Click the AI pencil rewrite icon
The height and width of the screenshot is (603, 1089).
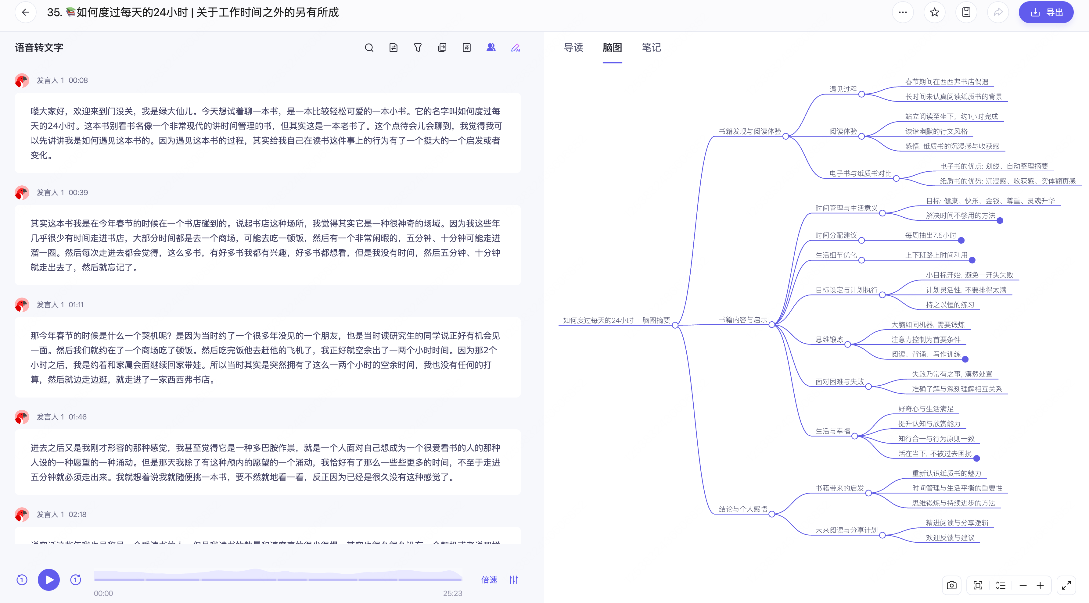click(x=515, y=48)
